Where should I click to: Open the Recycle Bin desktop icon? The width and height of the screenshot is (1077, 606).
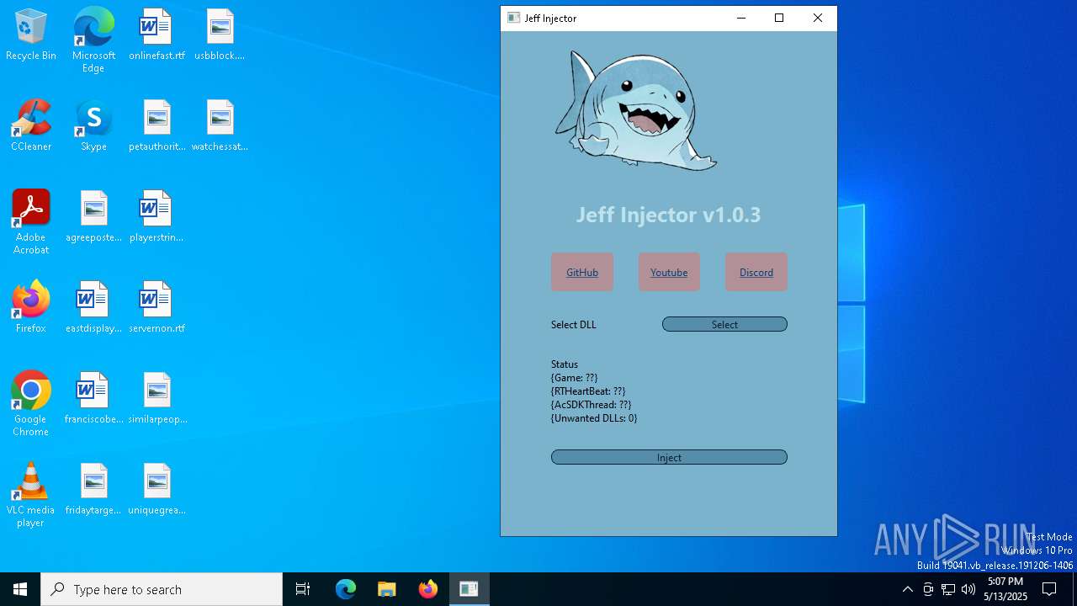31,35
